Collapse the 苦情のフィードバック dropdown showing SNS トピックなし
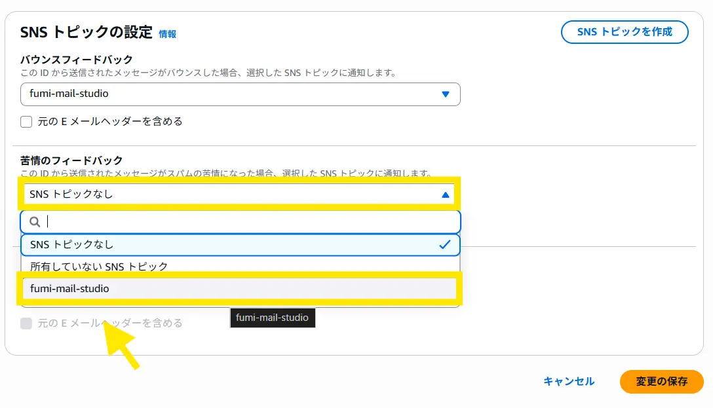 coord(240,195)
